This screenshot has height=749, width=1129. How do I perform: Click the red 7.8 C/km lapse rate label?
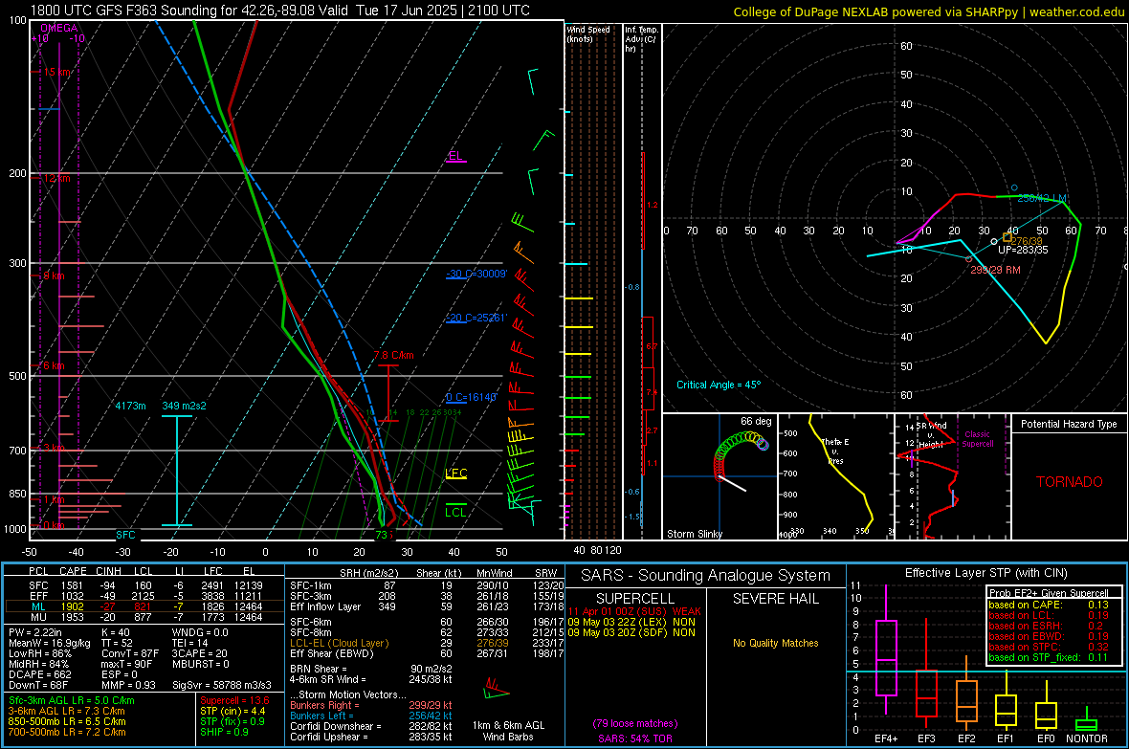pyautogui.click(x=394, y=355)
